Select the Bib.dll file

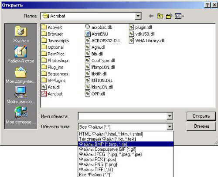(x=94, y=54)
